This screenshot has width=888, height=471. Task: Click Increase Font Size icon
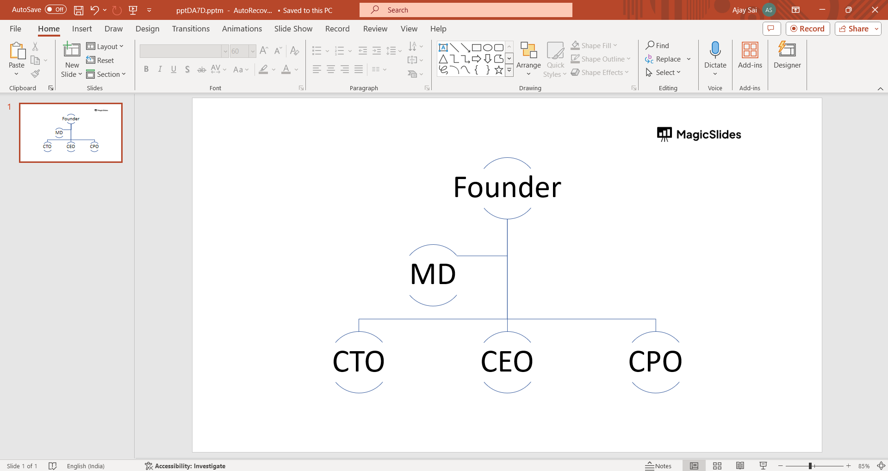tap(264, 51)
